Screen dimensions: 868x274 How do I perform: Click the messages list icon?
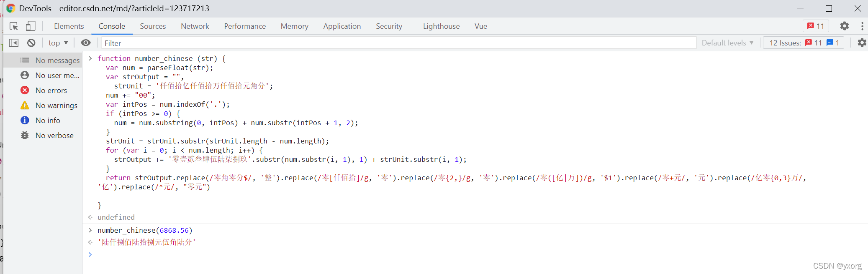click(25, 60)
